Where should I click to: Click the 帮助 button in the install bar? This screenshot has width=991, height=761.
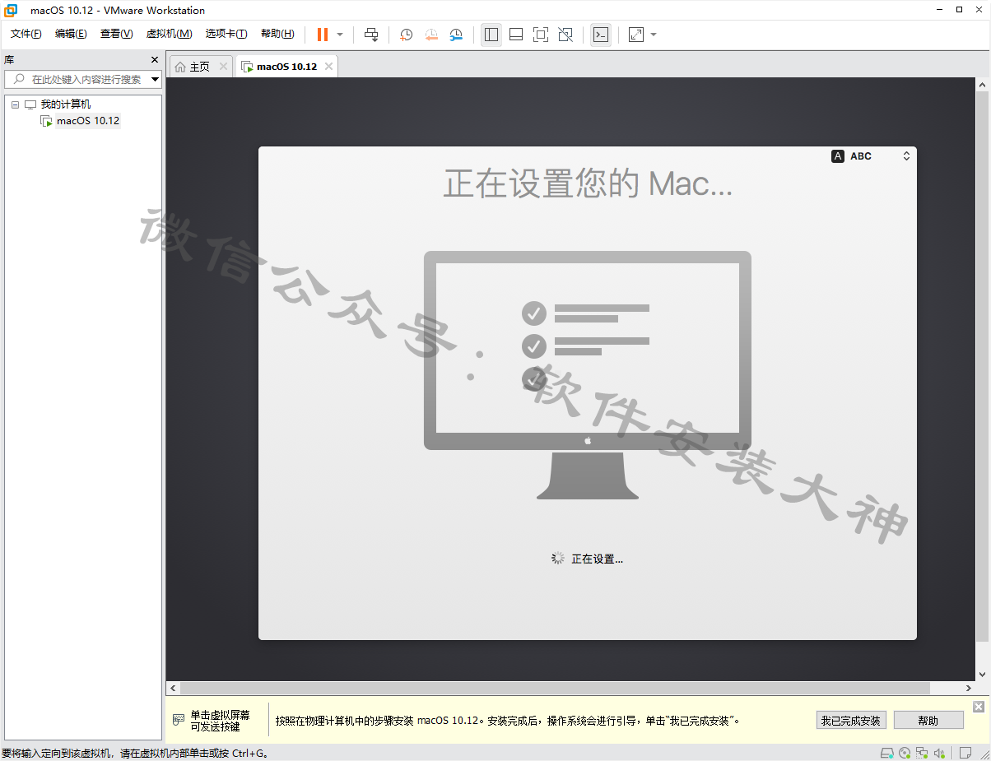928,721
